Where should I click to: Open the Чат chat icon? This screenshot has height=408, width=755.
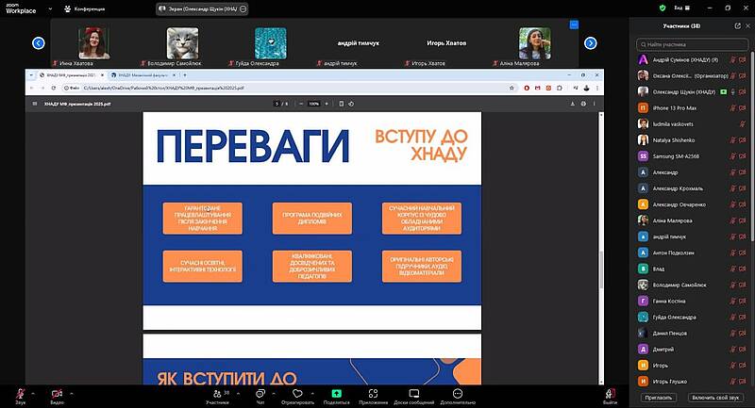point(260,394)
